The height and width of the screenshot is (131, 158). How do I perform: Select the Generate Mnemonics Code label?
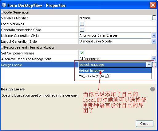[x=21, y=30]
